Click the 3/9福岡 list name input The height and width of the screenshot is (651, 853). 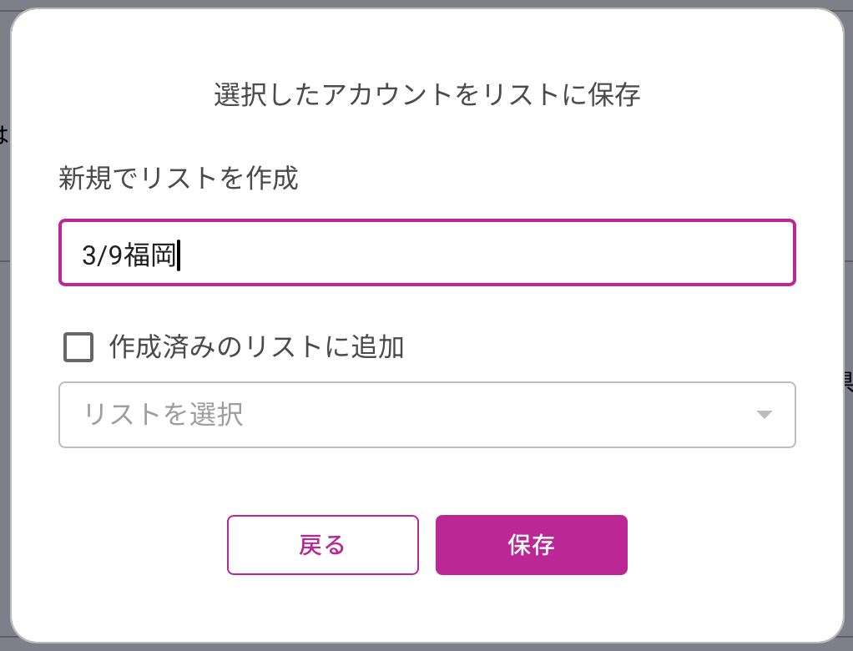[x=426, y=253]
